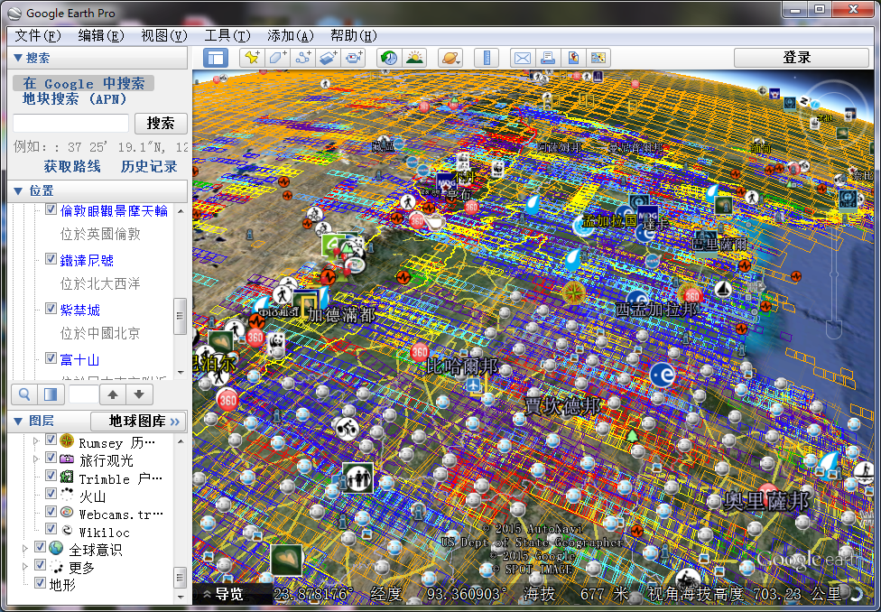
Task: Click the family pictogram icon on map
Action: pos(357,478)
